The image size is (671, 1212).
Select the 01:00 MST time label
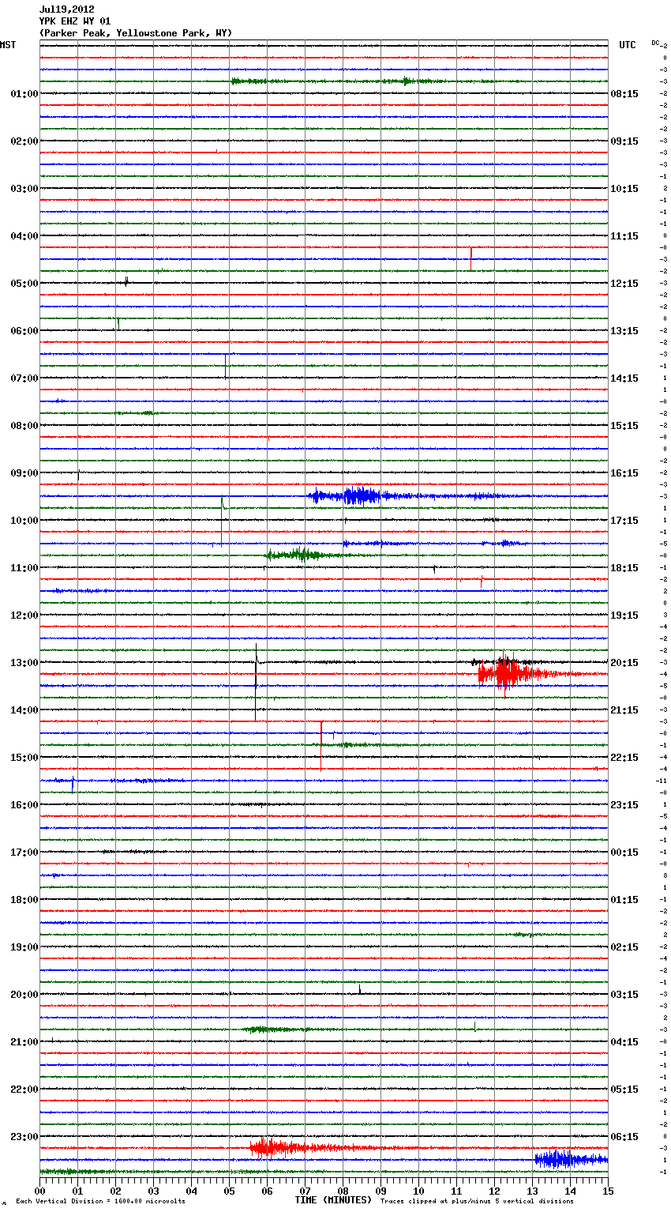point(24,94)
